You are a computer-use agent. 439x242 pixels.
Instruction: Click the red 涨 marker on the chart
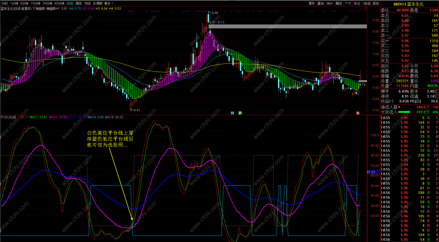[358, 113]
